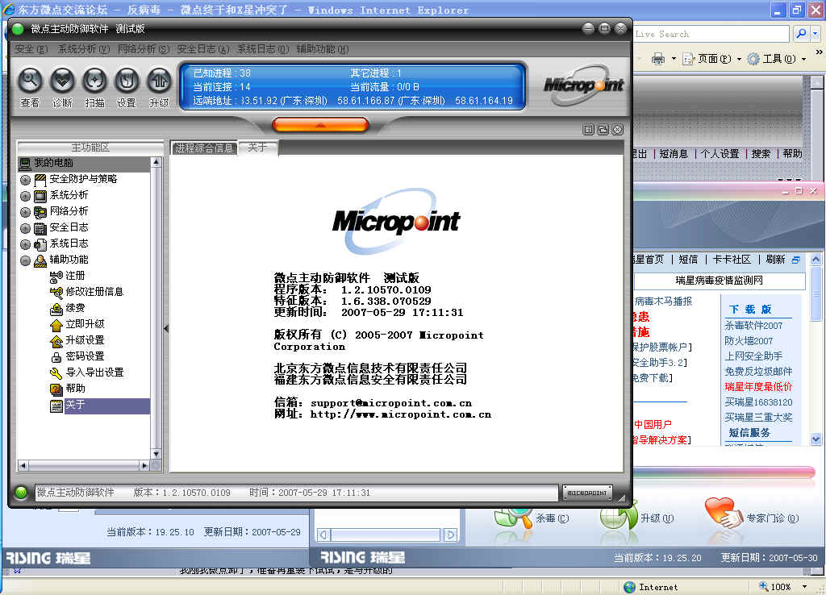Viewport: 826px width, 595px height.
Task: Click 刷新 in the Rising window
Action: click(775, 260)
